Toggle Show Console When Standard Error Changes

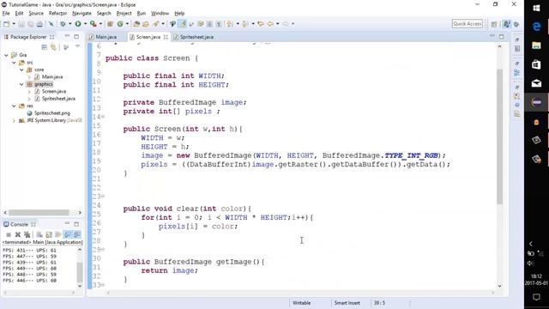[77, 234]
